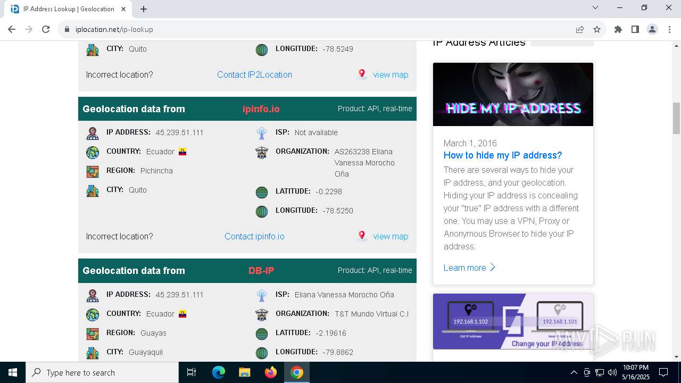Select the Guayaquil city text
681x383 pixels.
point(146,352)
